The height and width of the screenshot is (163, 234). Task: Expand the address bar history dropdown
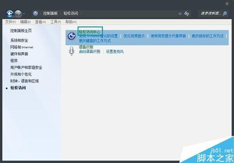click(x=180, y=13)
